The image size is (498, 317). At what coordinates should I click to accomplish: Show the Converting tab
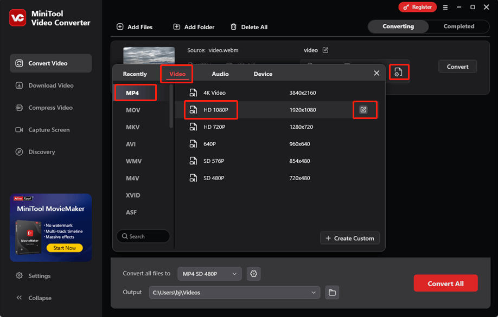(x=398, y=27)
